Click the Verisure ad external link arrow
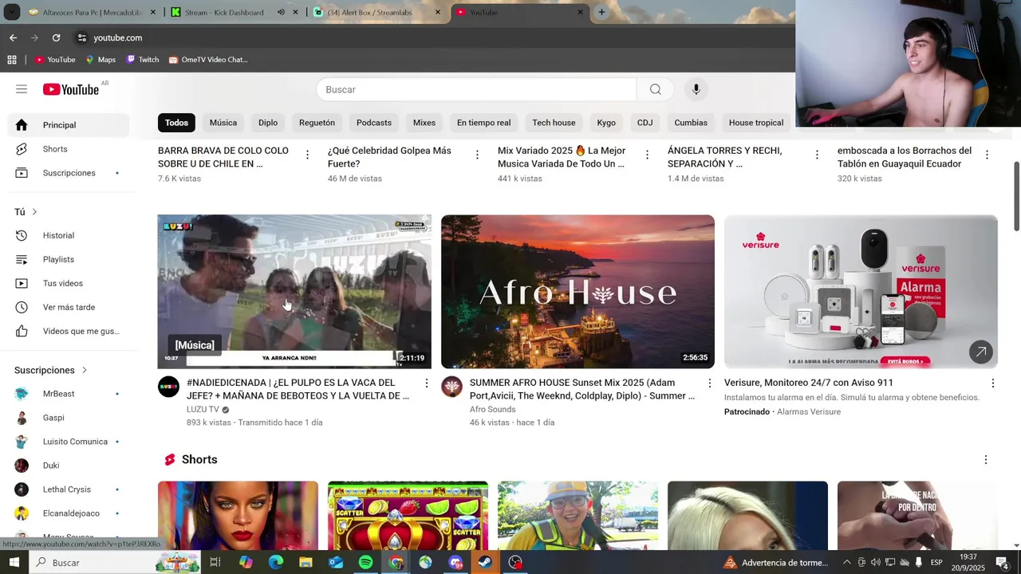This screenshot has width=1021, height=574. coord(981,352)
